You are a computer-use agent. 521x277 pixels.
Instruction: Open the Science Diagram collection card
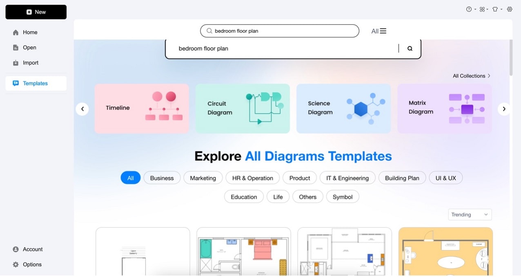click(x=343, y=108)
